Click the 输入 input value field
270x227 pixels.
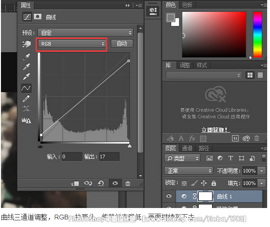tap(72, 157)
